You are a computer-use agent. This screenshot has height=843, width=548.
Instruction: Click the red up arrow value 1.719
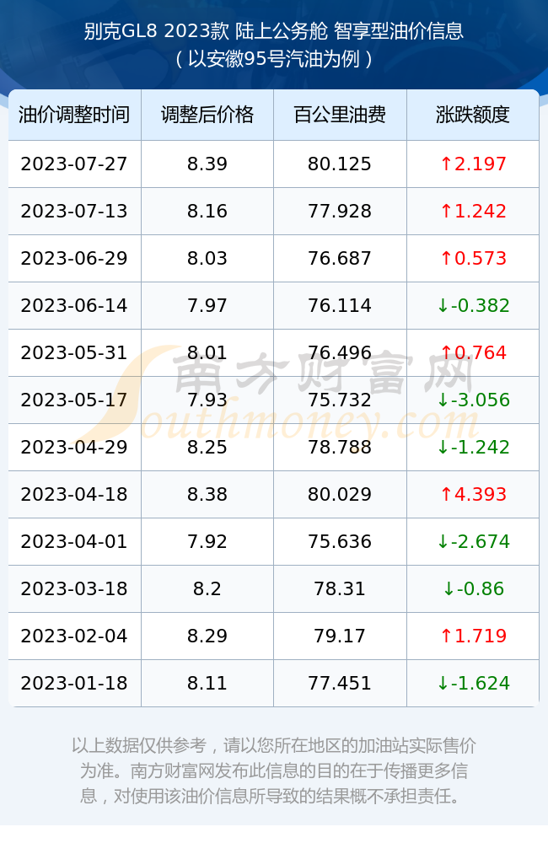click(473, 636)
